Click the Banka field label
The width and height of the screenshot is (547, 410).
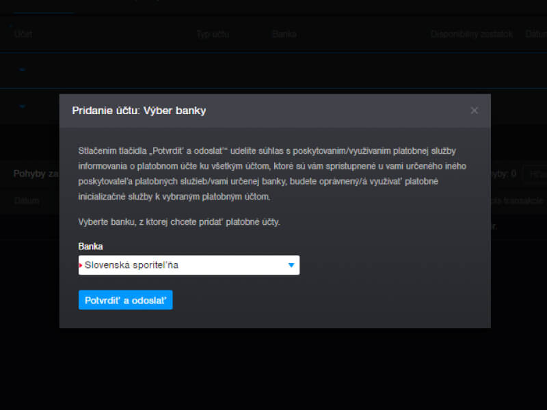pyautogui.click(x=91, y=247)
